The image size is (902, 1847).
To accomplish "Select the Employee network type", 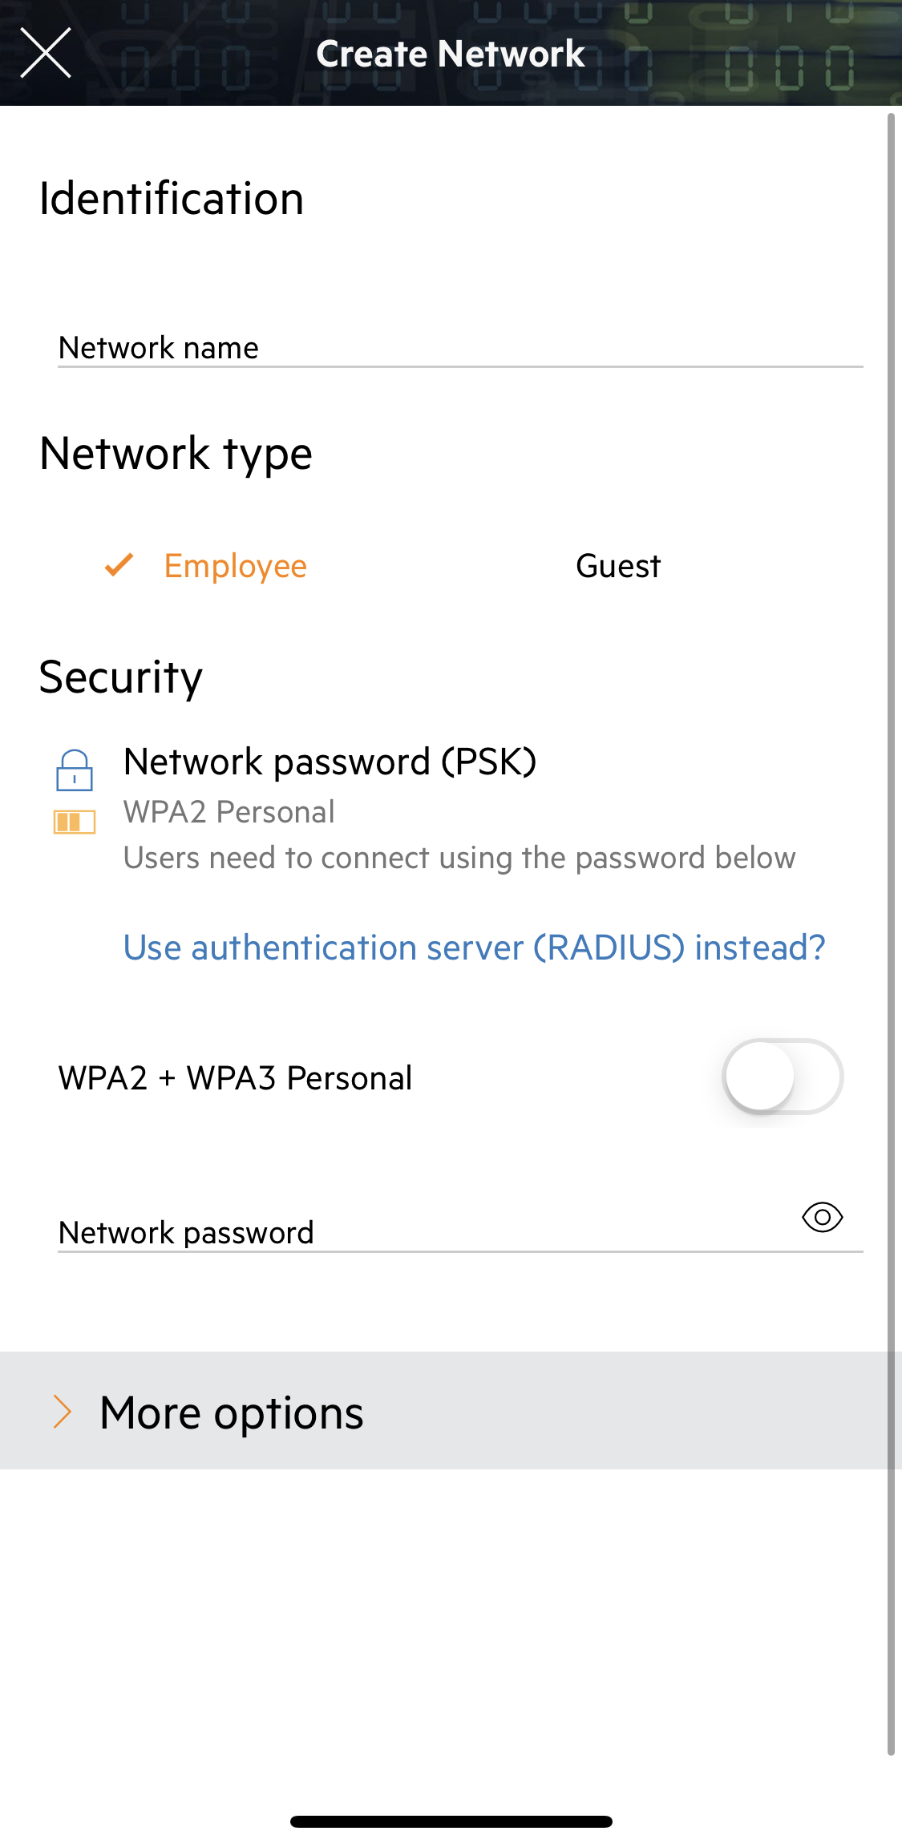I will pyautogui.click(x=235, y=566).
